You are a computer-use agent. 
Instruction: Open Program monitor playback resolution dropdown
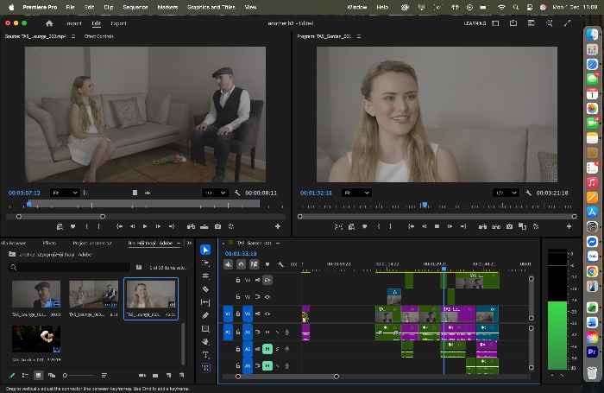[506, 193]
